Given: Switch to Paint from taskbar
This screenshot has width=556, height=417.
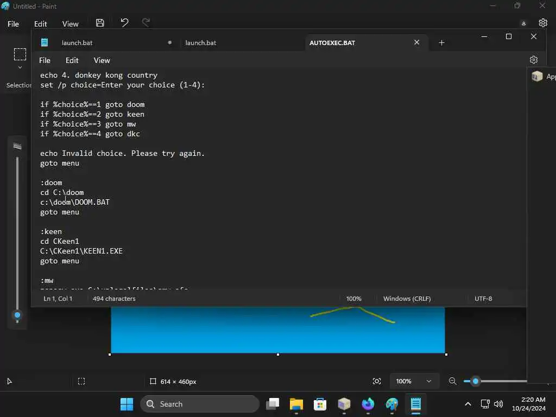Looking at the screenshot, I should (392, 404).
